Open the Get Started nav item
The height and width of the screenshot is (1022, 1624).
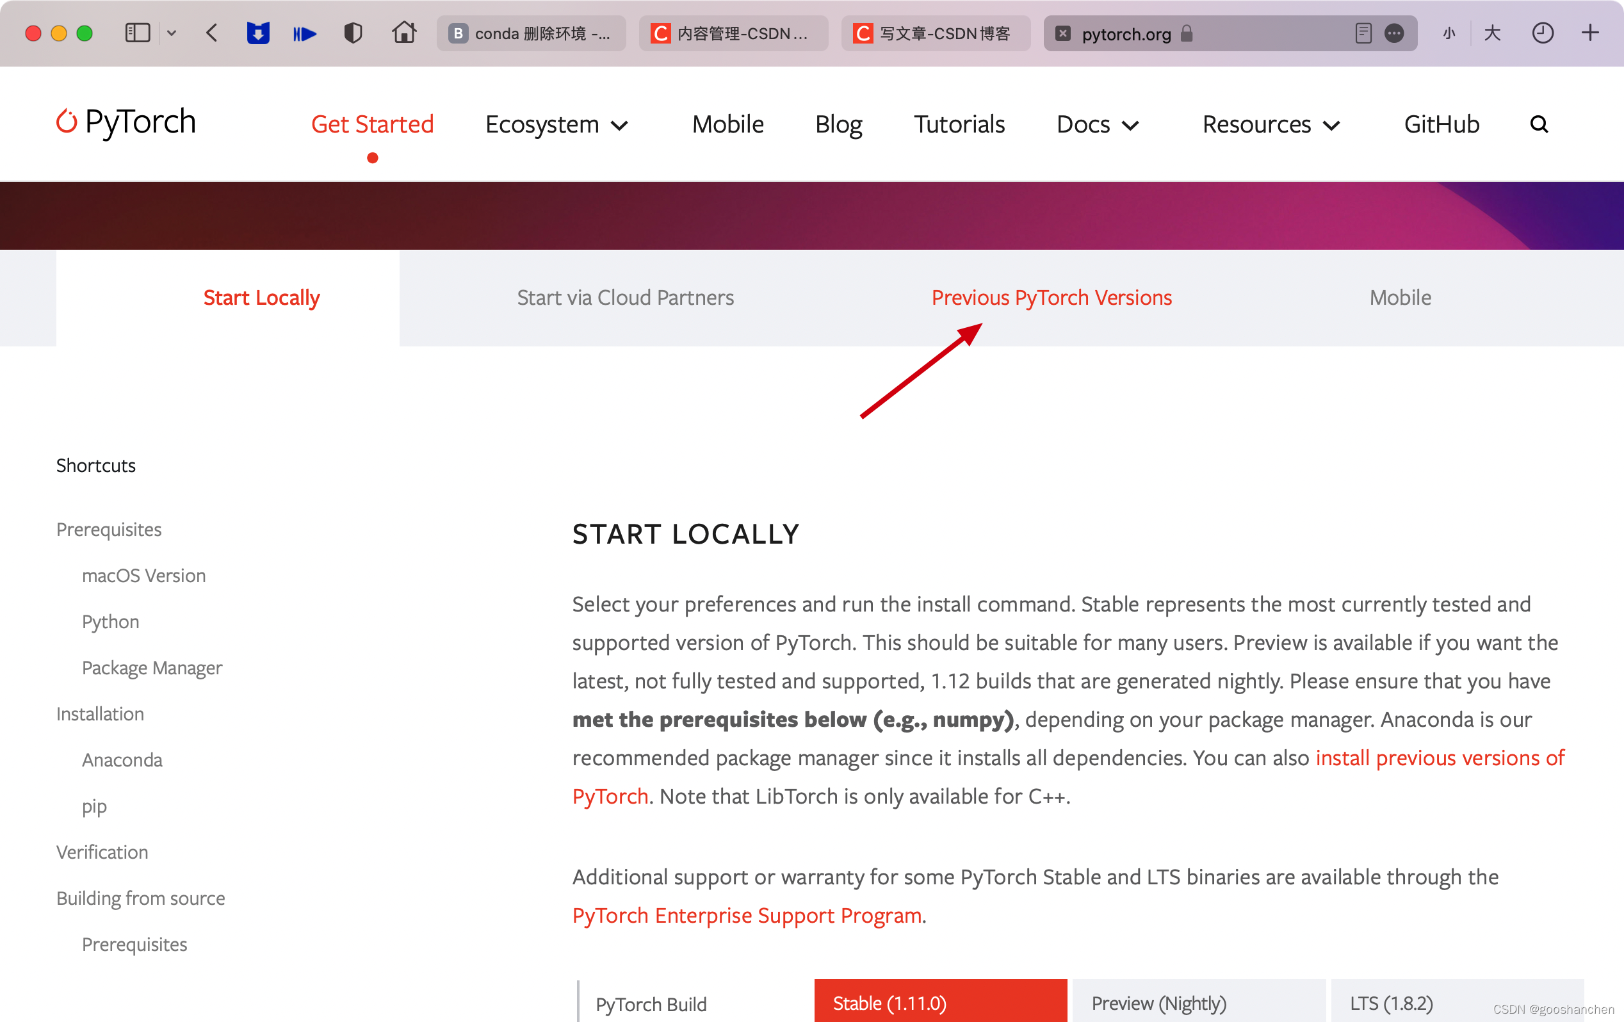pos(372,124)
